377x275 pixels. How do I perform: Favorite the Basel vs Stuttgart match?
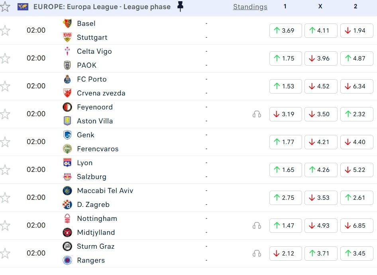pos(5,30)
